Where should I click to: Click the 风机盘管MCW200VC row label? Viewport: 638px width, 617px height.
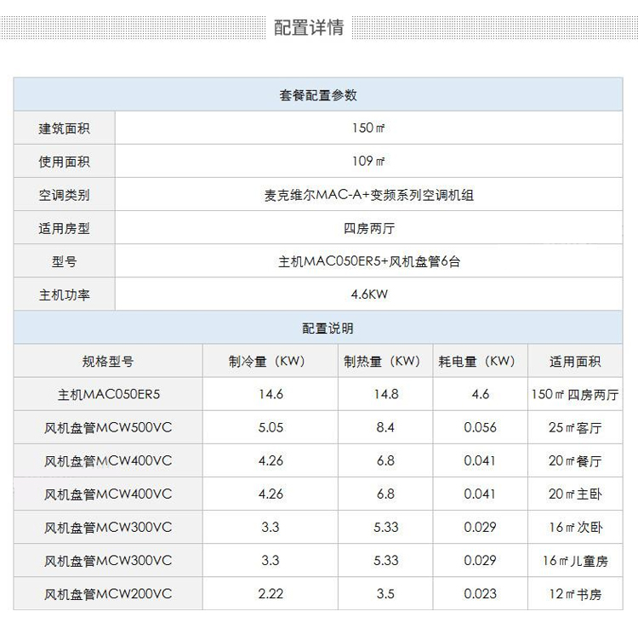click(108, 594)
